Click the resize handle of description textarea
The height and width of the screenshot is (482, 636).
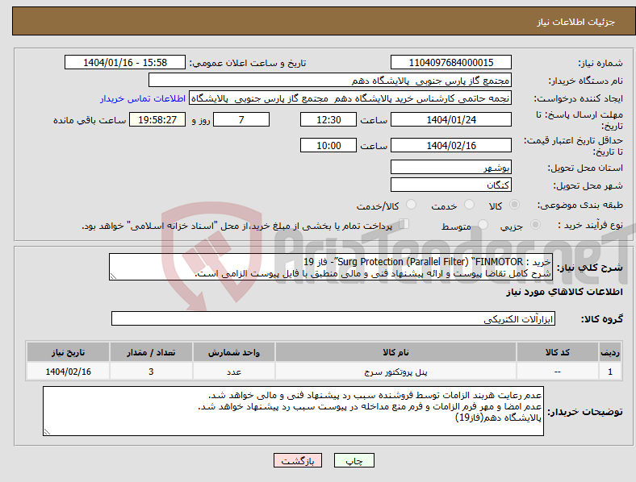pyautogui.click(x=113, y=276)
